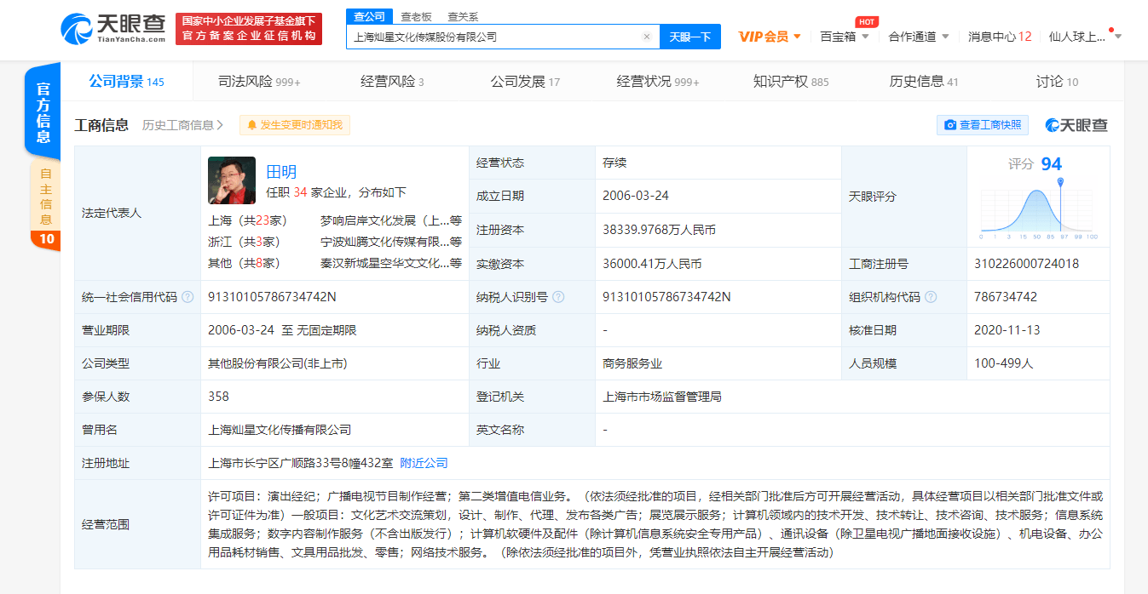Open help icon next to 组织机构代码
Image resolution: width=1148 pixels, height=594 pixels.
tap(931, 297)
